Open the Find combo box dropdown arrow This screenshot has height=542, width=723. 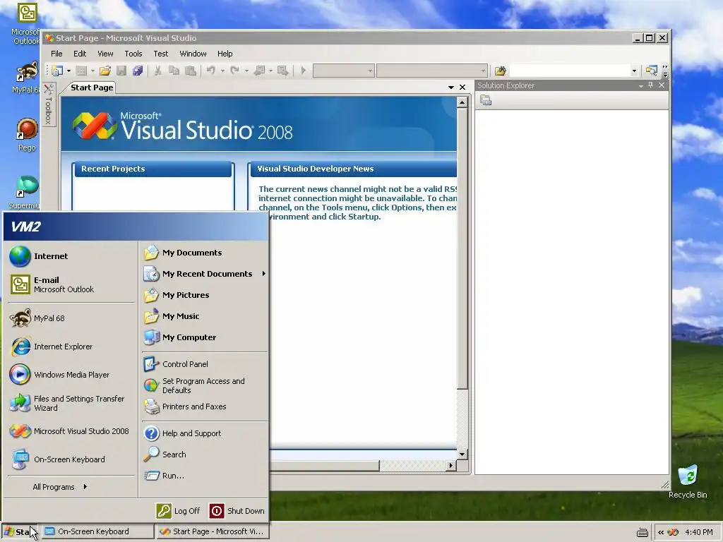pos(634,71)
